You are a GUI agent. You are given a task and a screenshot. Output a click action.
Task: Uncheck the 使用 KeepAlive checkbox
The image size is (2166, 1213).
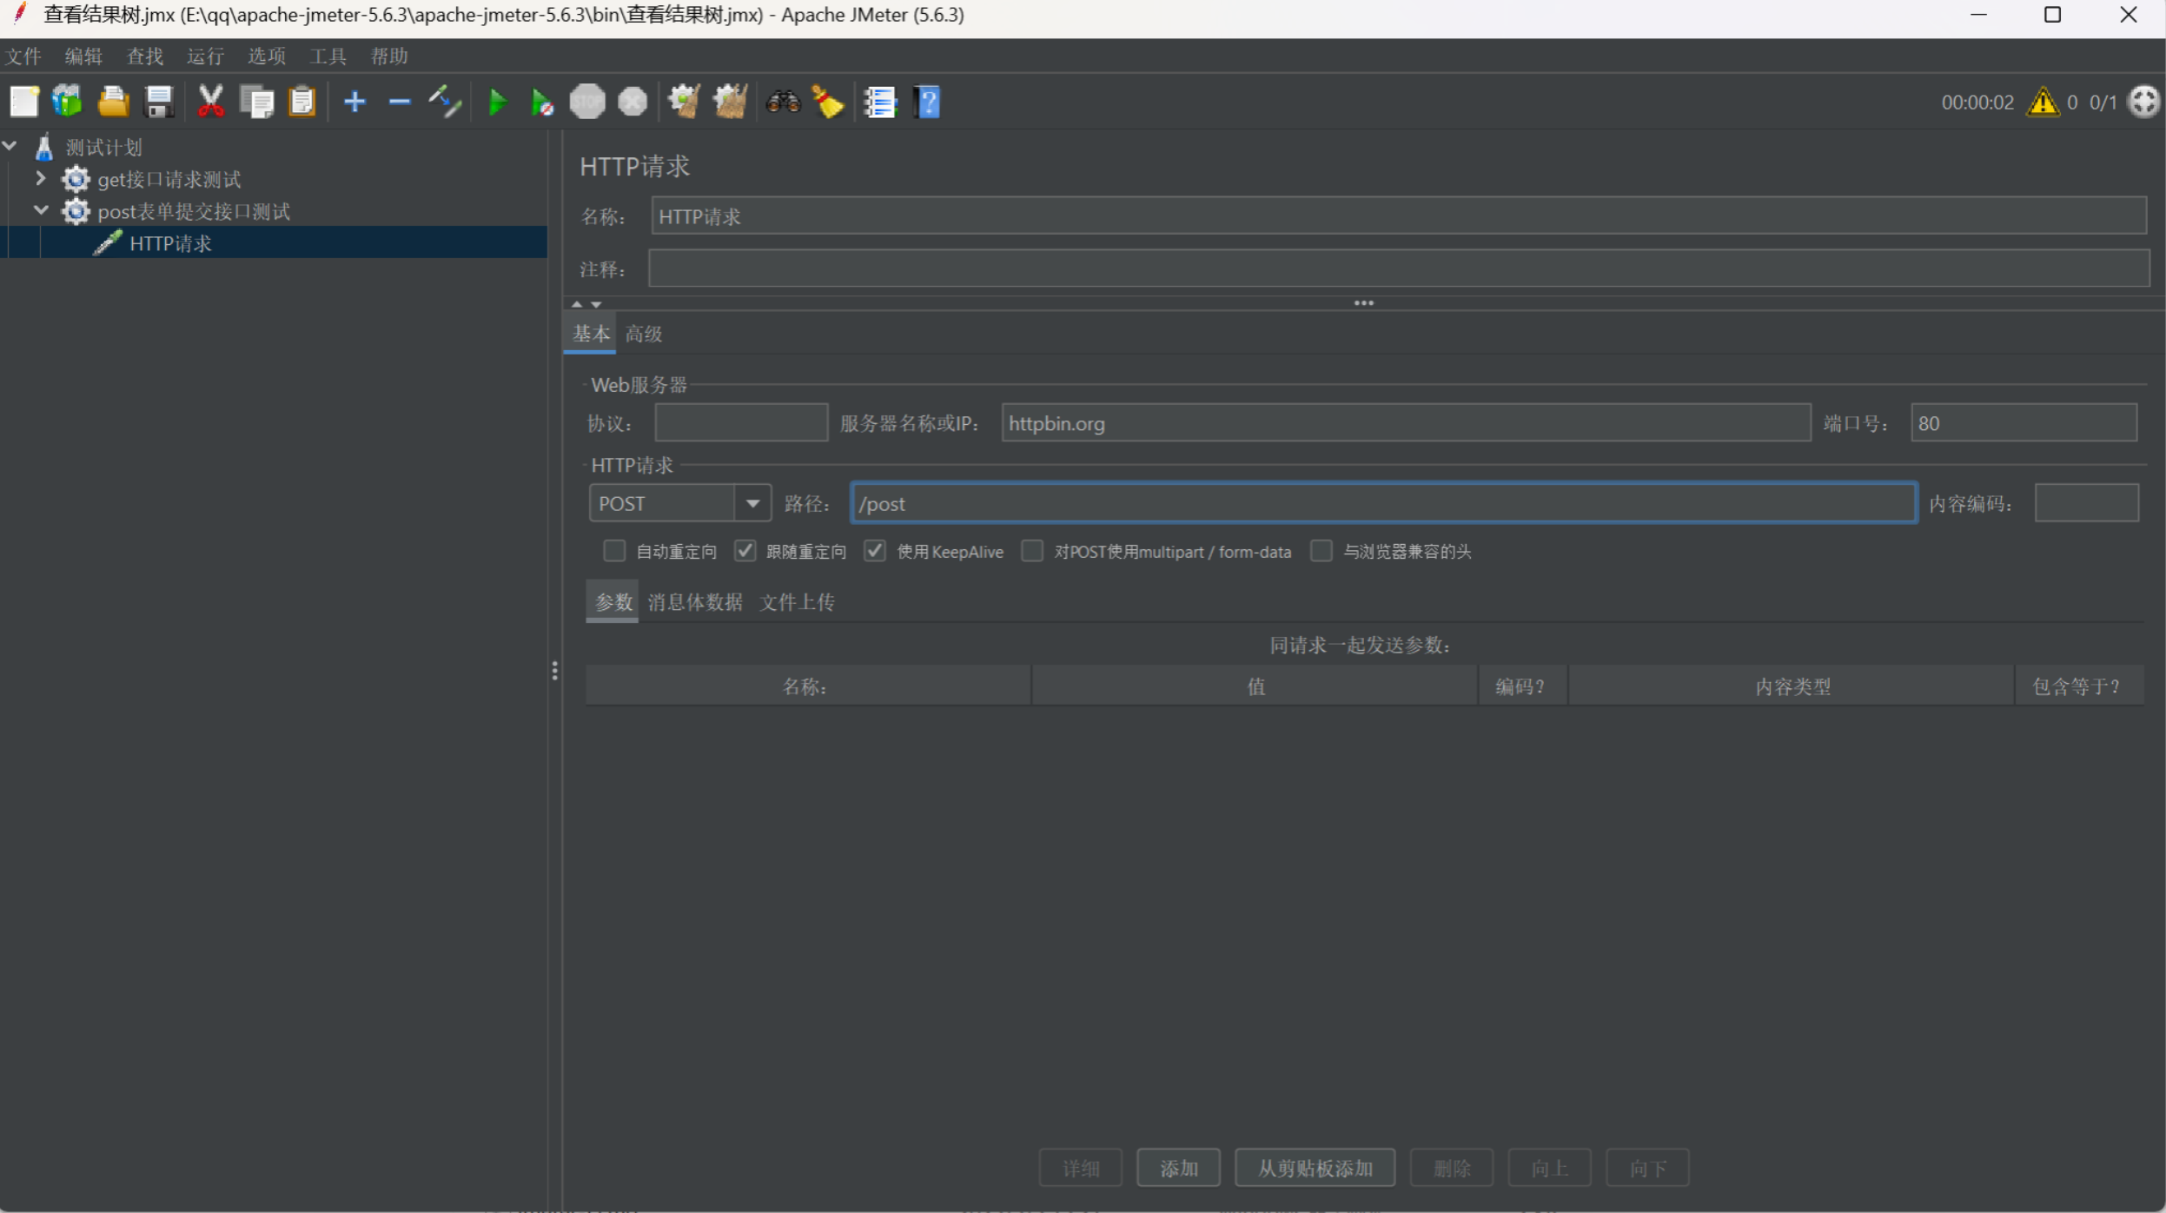pyautogui.click(x=875, y=551)
